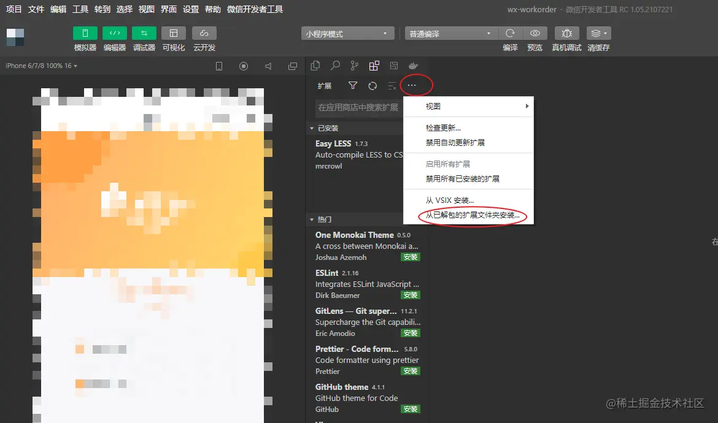Clear extensions search results icon
Image resolution: width=718 pixels, height=423 pixels.
click(x=392, y=85)
